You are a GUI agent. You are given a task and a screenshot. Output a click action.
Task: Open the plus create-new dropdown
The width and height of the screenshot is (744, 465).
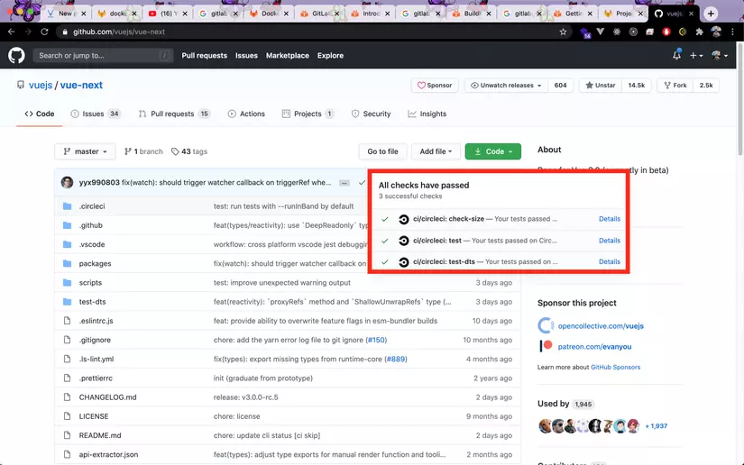click(696, 56)
